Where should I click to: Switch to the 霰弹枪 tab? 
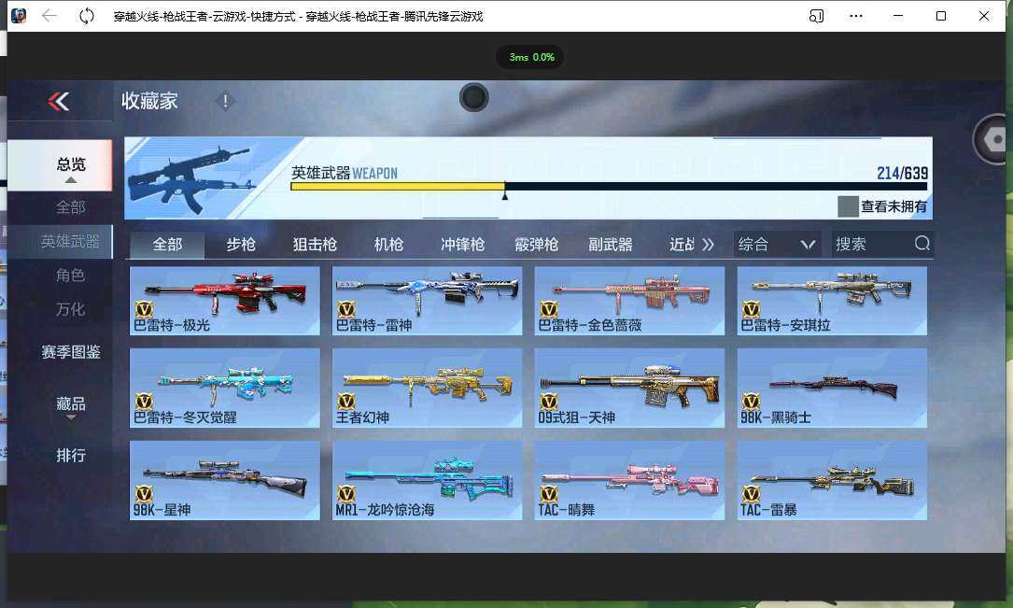point(536,245)
